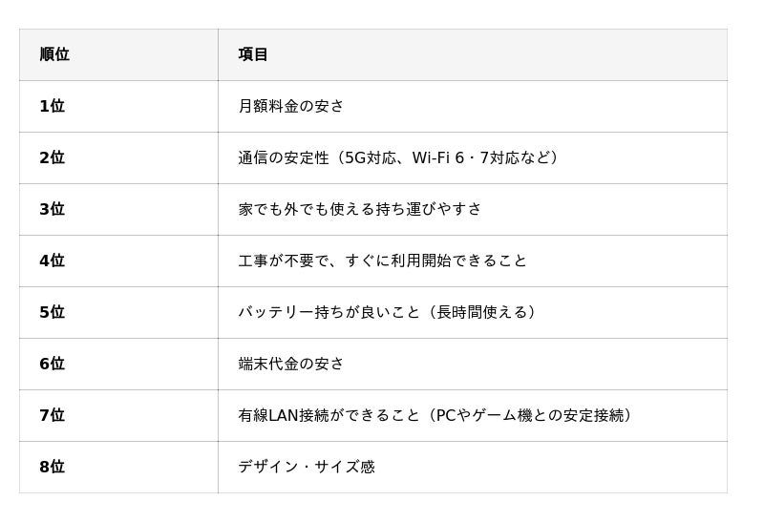Click the 項目 column header
Screen dimensions: 764x522
[253, 54]
